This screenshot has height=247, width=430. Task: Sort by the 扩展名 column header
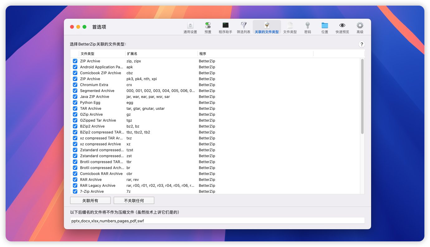tap(161, 54)
